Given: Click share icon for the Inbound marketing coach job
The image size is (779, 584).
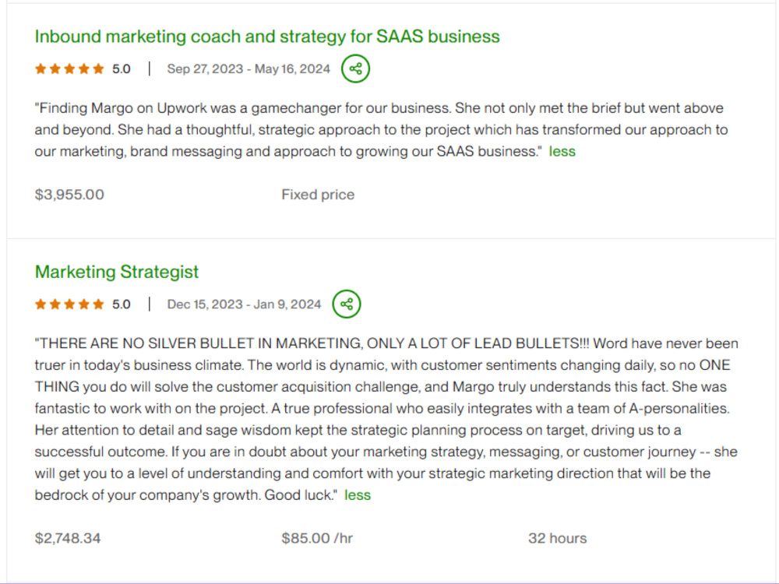Looking at the screenshot, I should tap(355, 69).
